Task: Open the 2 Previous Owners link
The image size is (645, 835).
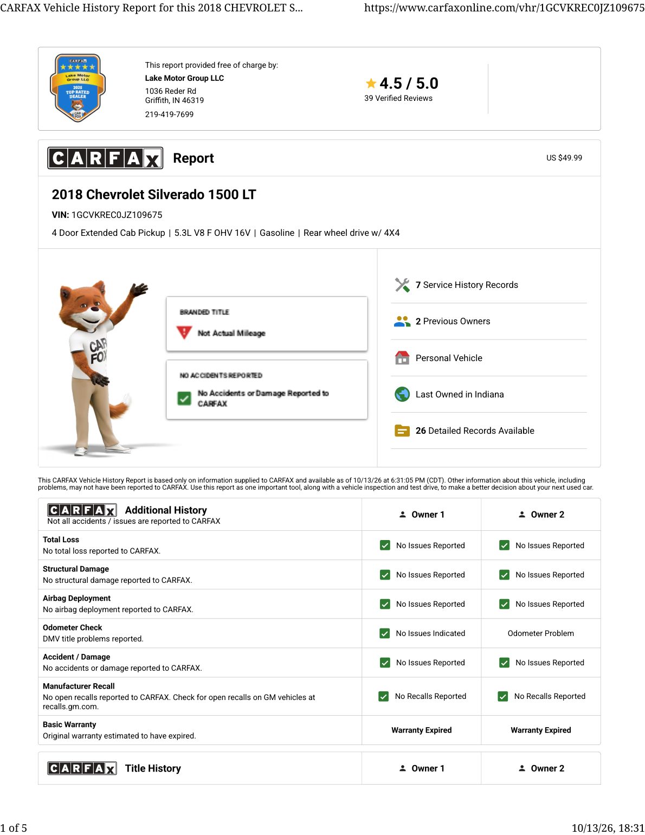Action: coord(453,322)
